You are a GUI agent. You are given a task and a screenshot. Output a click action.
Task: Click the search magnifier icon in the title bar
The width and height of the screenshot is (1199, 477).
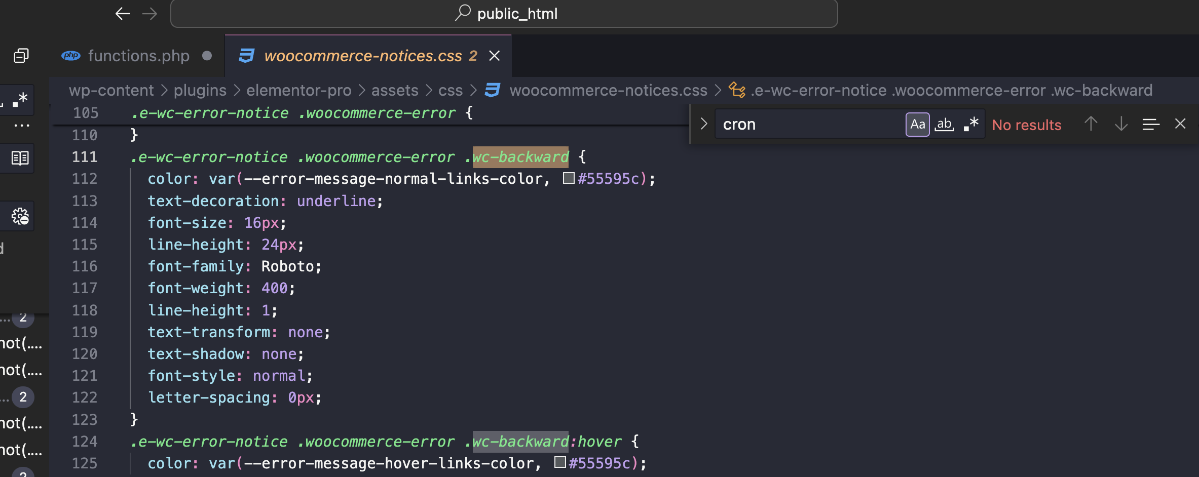[462, 13]
